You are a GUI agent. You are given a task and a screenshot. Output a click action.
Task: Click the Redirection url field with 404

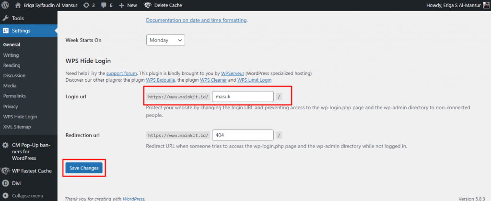click(x=243, y=135)
